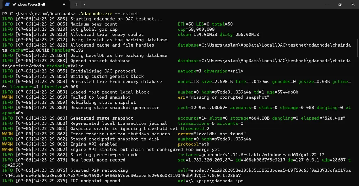Click 'Gasprice oracle is ignoring threshold set' message
This screenshot has height=186, width=359.
coord(124,128)
